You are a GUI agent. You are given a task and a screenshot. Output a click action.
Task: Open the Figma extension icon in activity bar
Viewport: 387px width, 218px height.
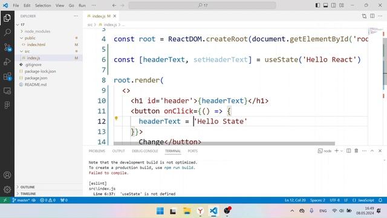pos(7,105)
